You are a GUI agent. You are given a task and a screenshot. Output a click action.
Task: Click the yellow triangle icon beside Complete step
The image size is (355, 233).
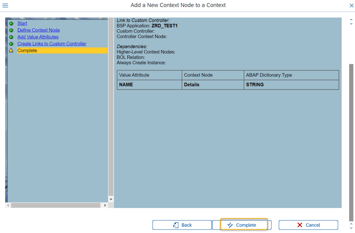point(11,51)
